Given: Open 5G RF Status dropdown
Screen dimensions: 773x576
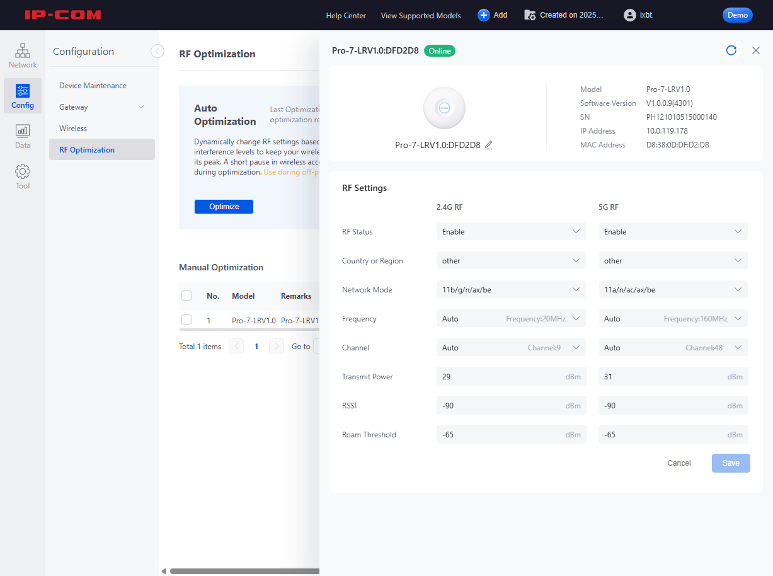Looking at the screenshot, I should [673, 232].
